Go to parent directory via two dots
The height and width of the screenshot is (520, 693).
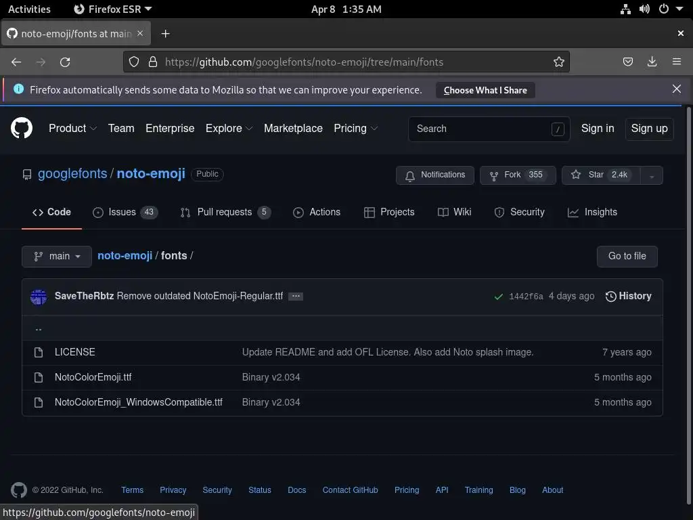click(x=39, y=329)
